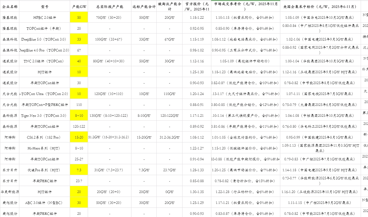Click the DeepBlue 5.0 (TOPCon 3.0) cell

[45, 39]
